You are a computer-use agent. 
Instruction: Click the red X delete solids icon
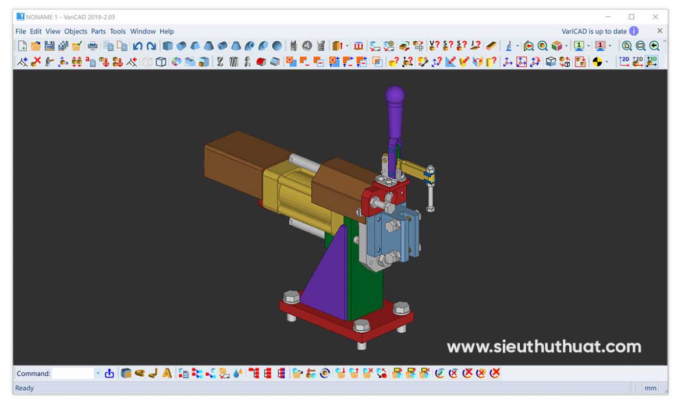point(36,62)
